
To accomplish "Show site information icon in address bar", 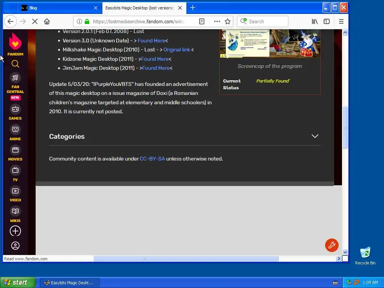I will 79,21.
